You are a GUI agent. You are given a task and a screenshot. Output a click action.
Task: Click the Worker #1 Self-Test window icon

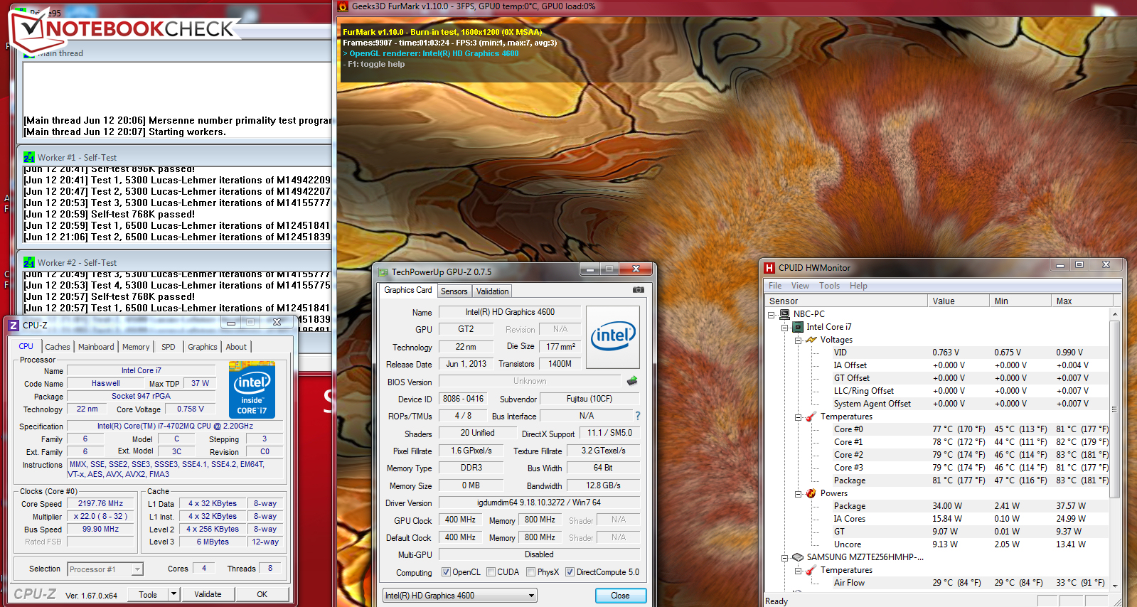pos(29,158)
